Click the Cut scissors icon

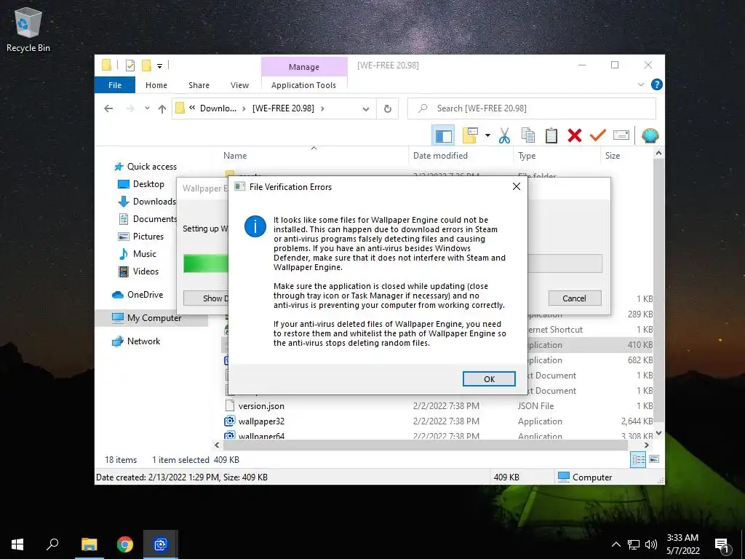504,136
